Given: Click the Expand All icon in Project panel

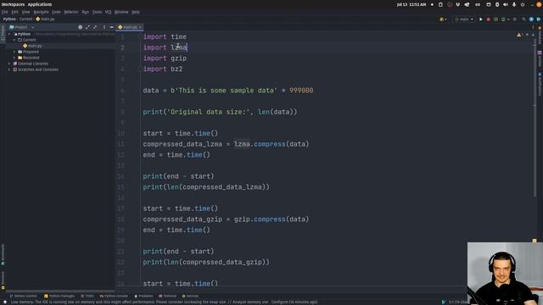Looking at the screenshot, I should (x=87, y=27).
